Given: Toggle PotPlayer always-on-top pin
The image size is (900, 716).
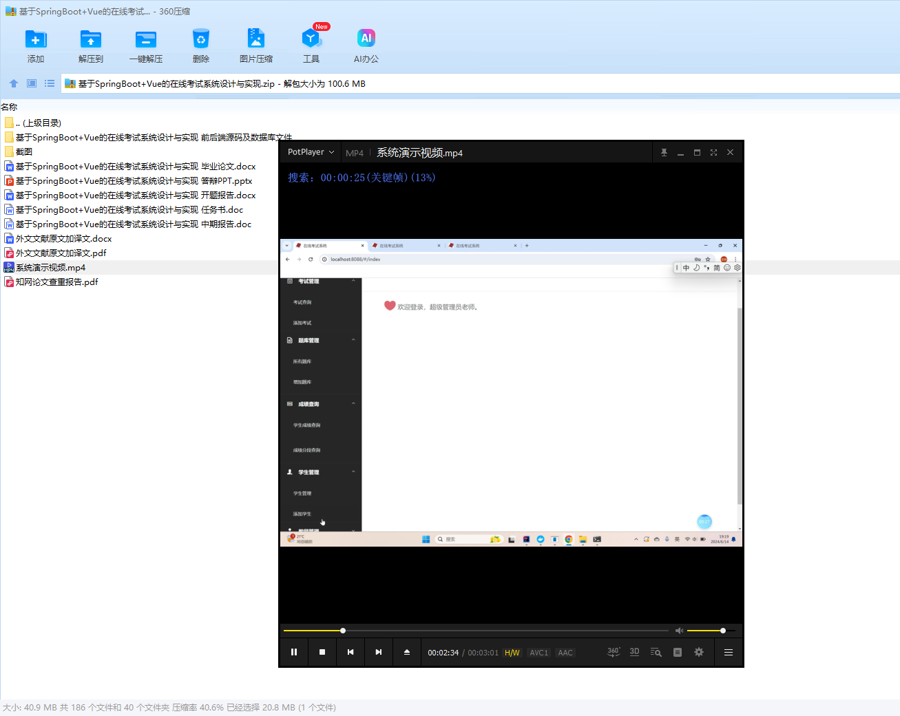Looking at the screenshot, I should pyautogui.click(x=664, y=152).
